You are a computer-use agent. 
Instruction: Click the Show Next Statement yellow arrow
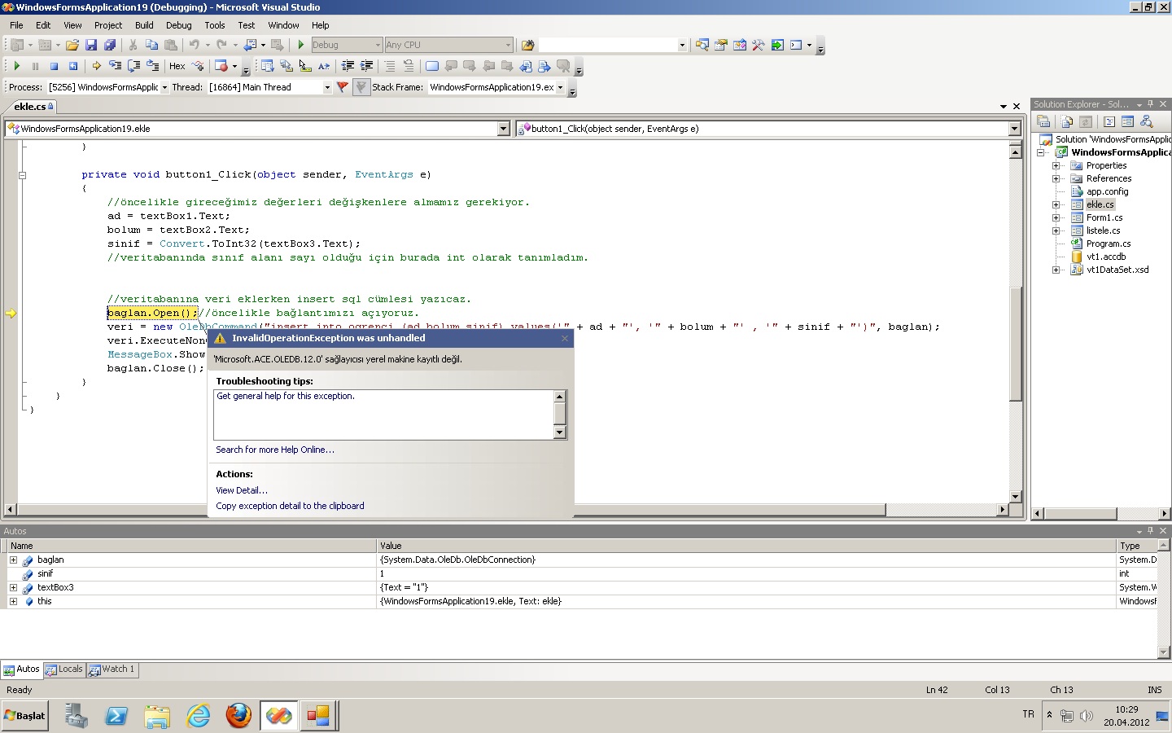click(x=96, y=66)
